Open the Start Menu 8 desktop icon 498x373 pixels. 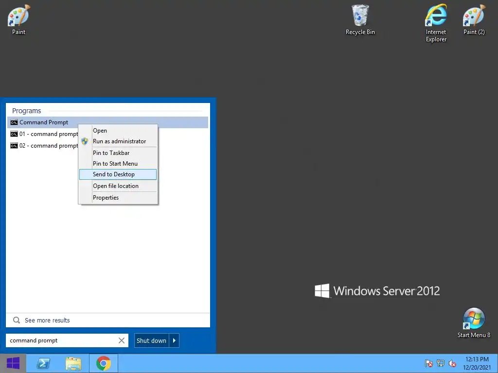(x=474, y=323)
